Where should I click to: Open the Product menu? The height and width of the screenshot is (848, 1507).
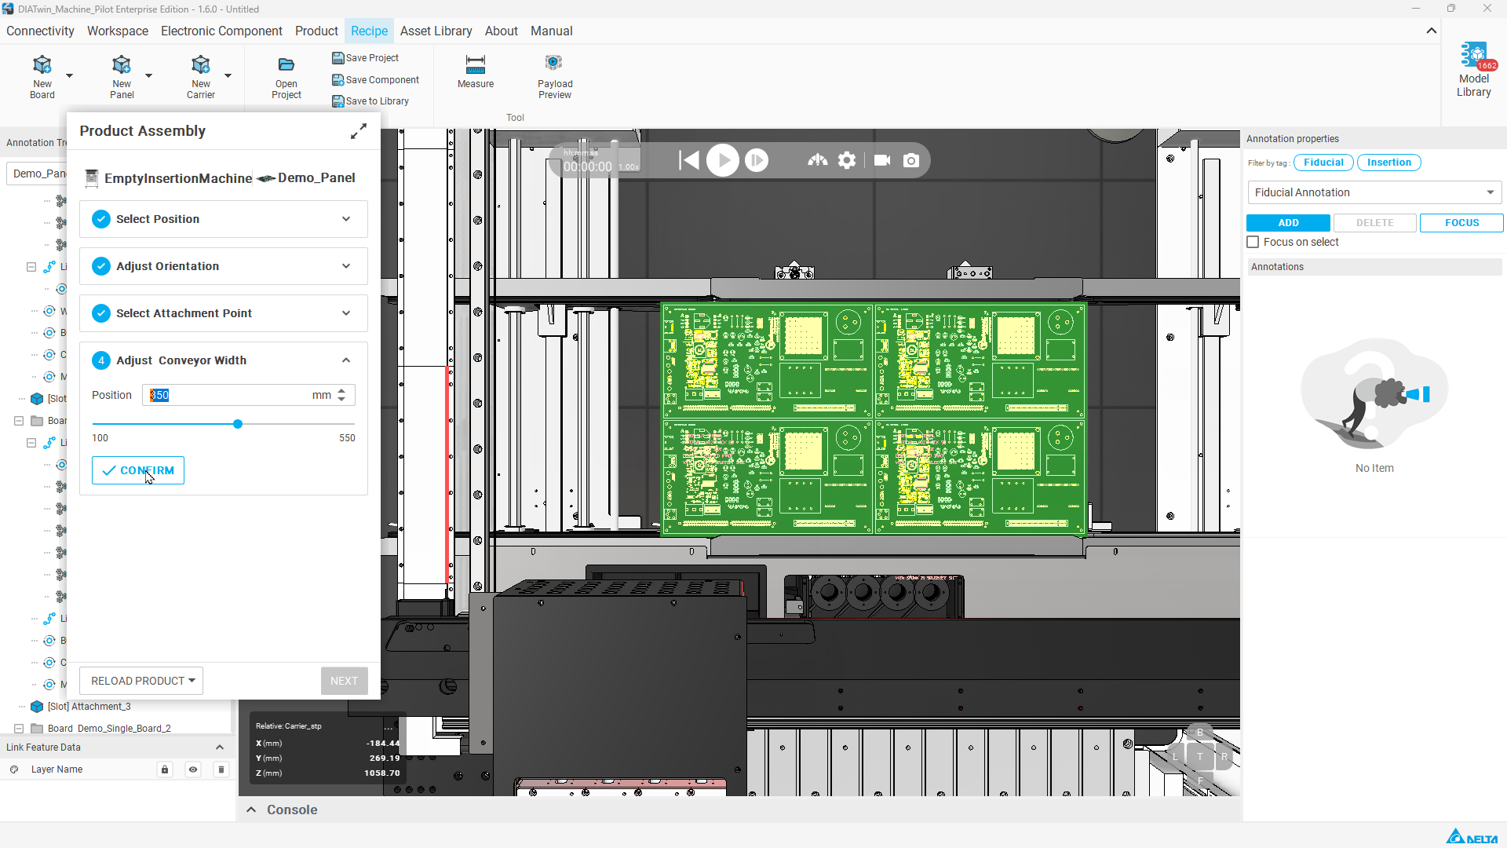coord(316,31)
